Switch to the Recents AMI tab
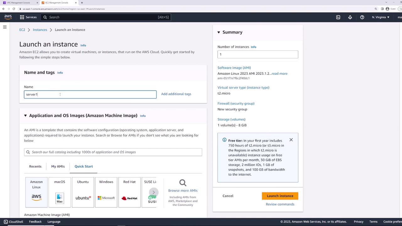Screen dimensions: 402x226 click(35, 166)
